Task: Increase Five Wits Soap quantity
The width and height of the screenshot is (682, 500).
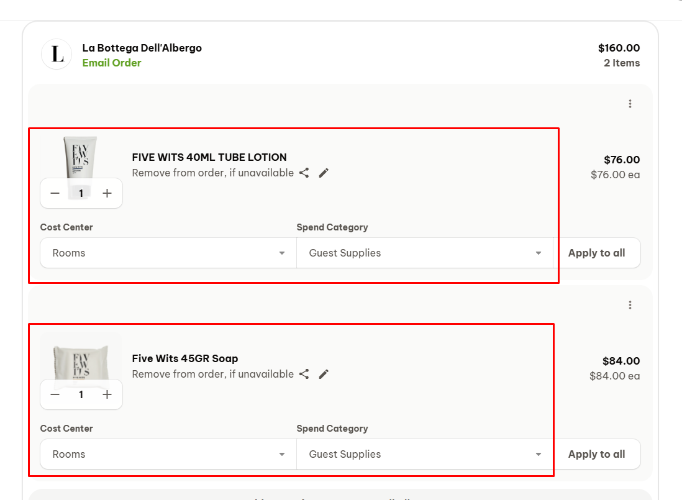Action: tap(107, 394)
